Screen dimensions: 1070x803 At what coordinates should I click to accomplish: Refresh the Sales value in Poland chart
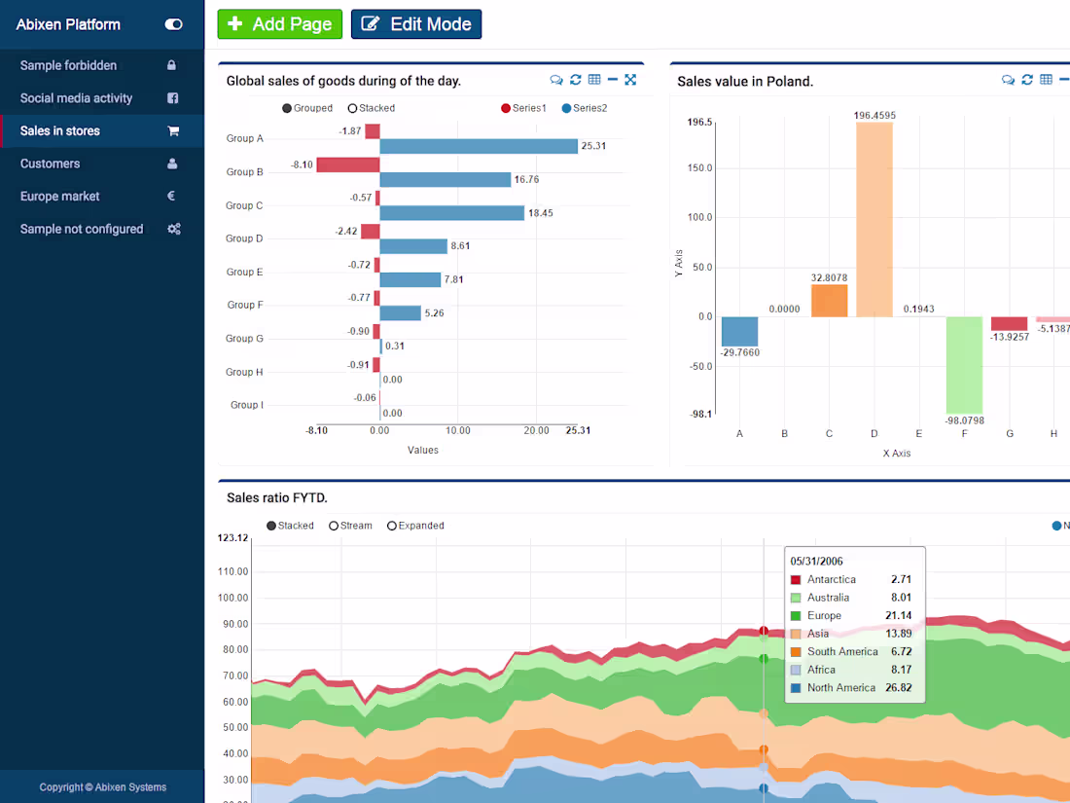tap(1027, 81)
